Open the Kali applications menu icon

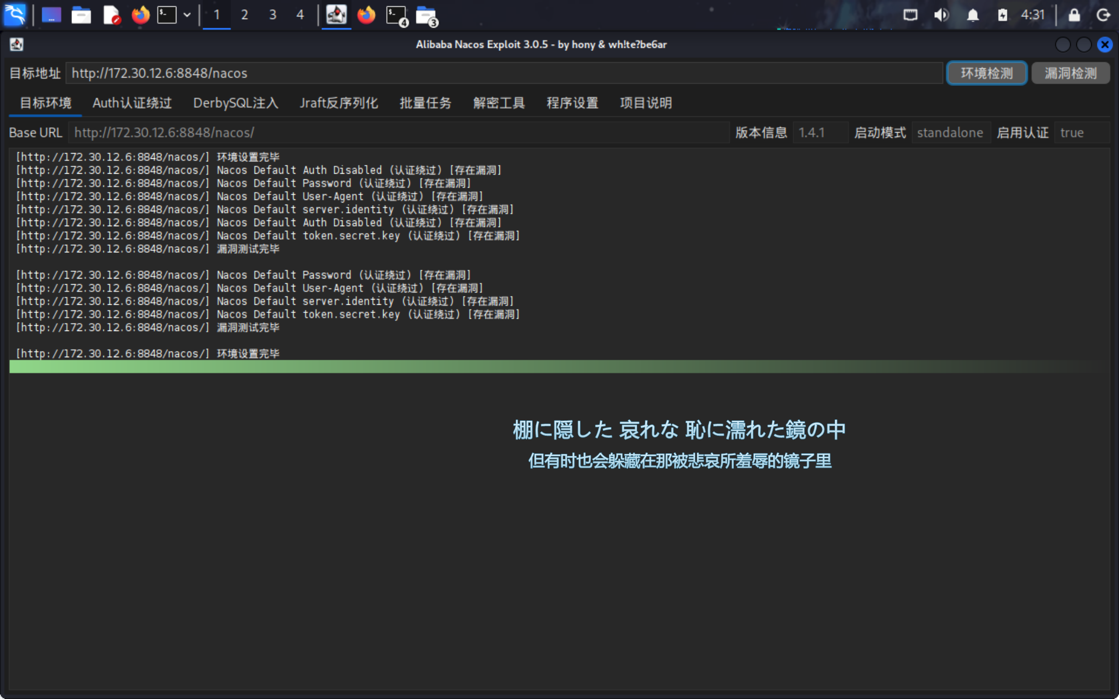point(14,14)
